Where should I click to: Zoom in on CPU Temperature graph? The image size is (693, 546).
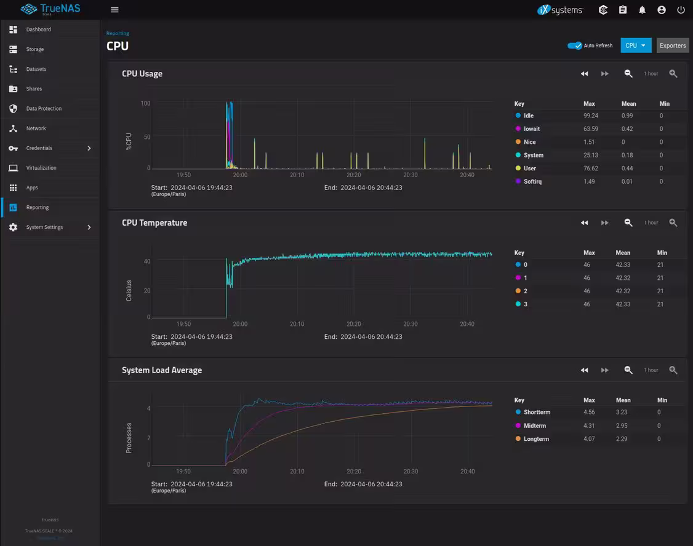point(673,223)
